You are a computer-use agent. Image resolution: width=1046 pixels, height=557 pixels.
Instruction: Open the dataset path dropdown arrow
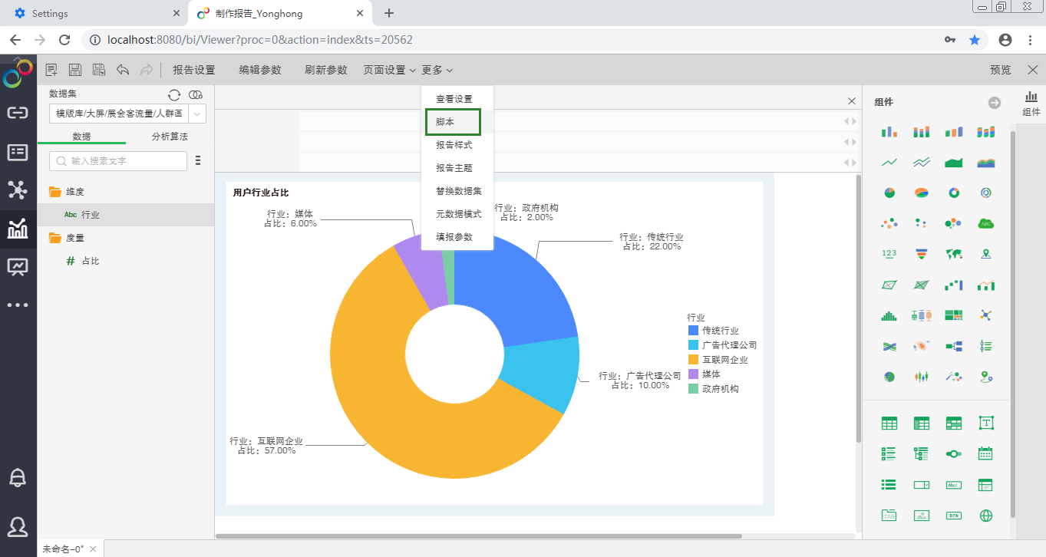pos(197,114)
